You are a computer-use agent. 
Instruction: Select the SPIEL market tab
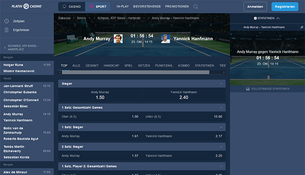(128, 65)
